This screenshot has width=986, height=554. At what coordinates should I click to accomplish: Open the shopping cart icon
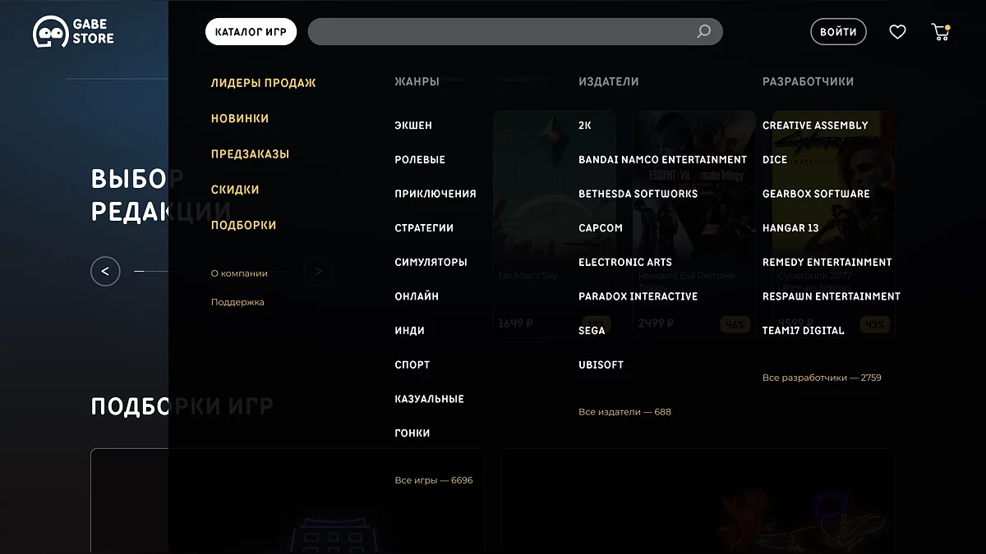coord(940,32)
